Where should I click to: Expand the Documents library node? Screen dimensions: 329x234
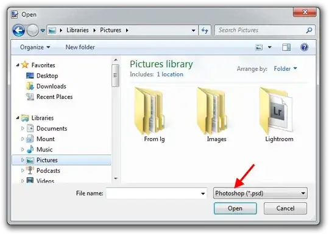[23, 128]
